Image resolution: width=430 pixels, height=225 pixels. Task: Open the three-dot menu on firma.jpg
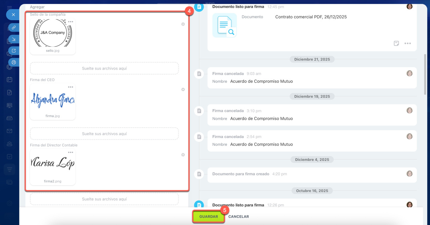coord(71,87)
